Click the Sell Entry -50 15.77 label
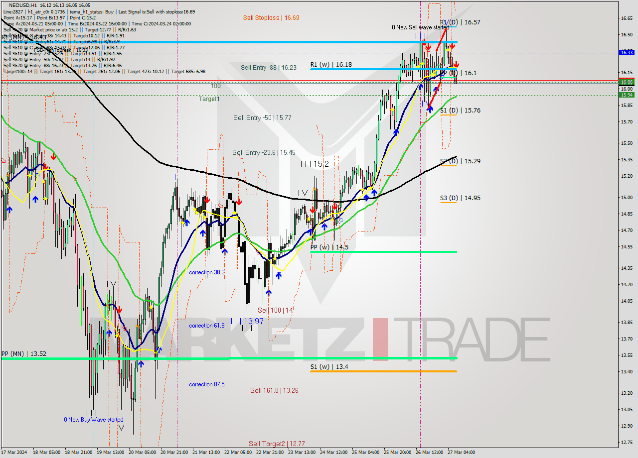The width and height of the screenshot is (638, 458). 262,118
